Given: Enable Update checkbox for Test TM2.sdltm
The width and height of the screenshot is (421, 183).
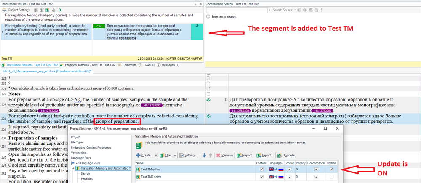Looking at the screenshot, I should (x=332, y=177).
